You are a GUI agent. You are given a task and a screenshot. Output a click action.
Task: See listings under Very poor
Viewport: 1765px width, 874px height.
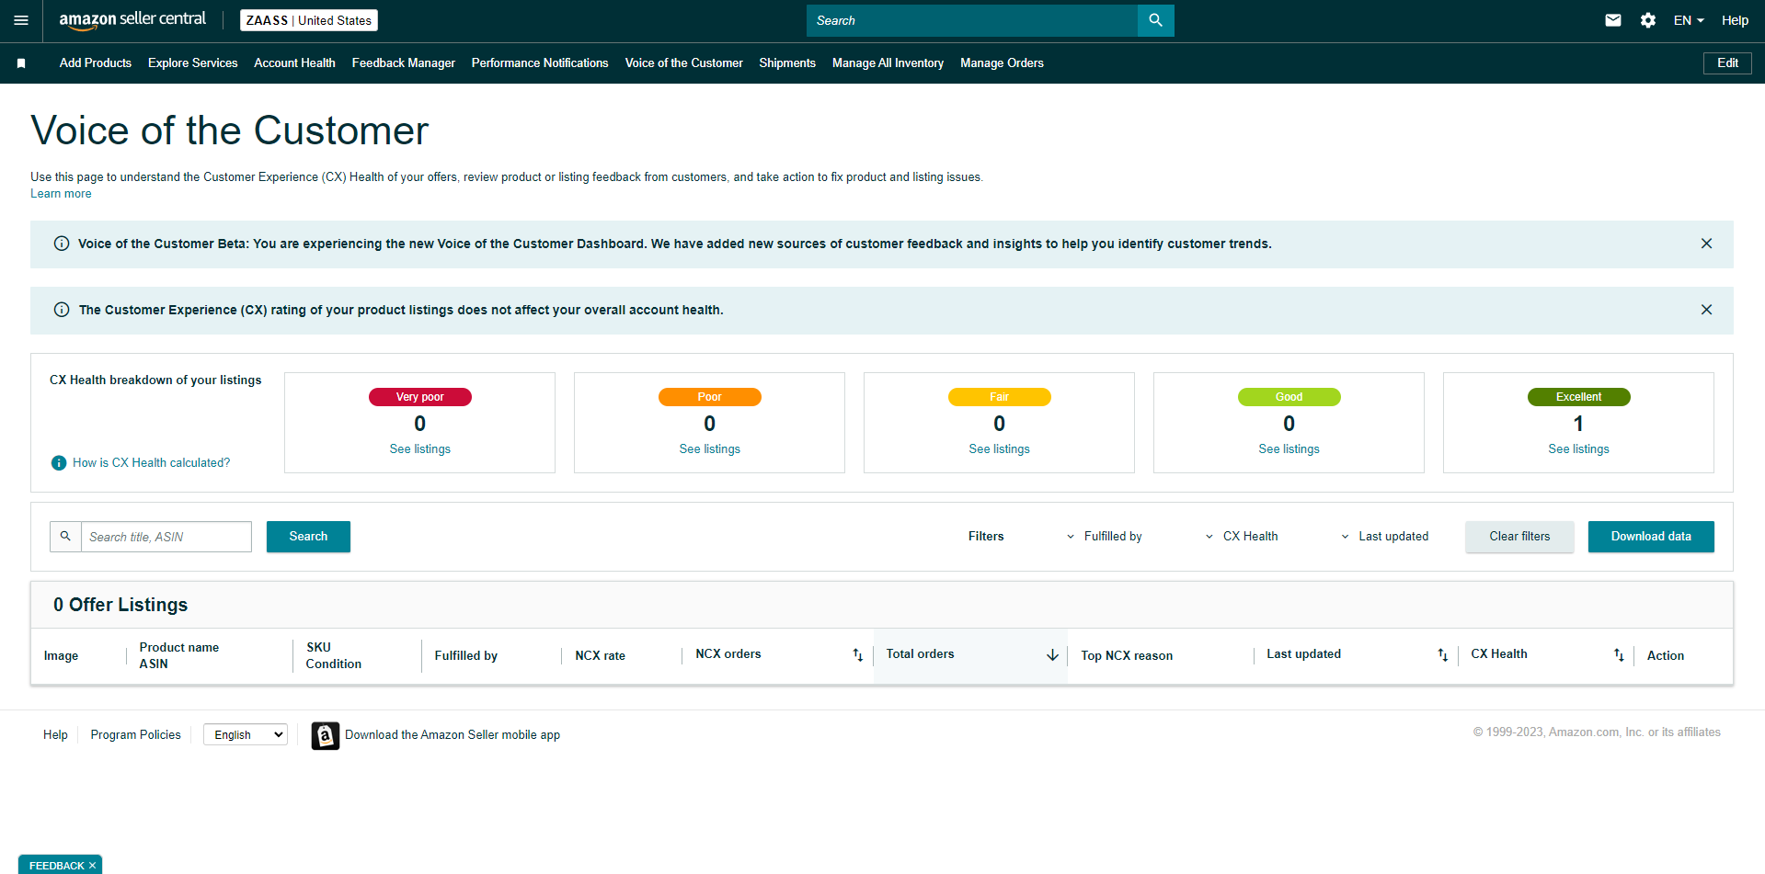tap(420, 449)
